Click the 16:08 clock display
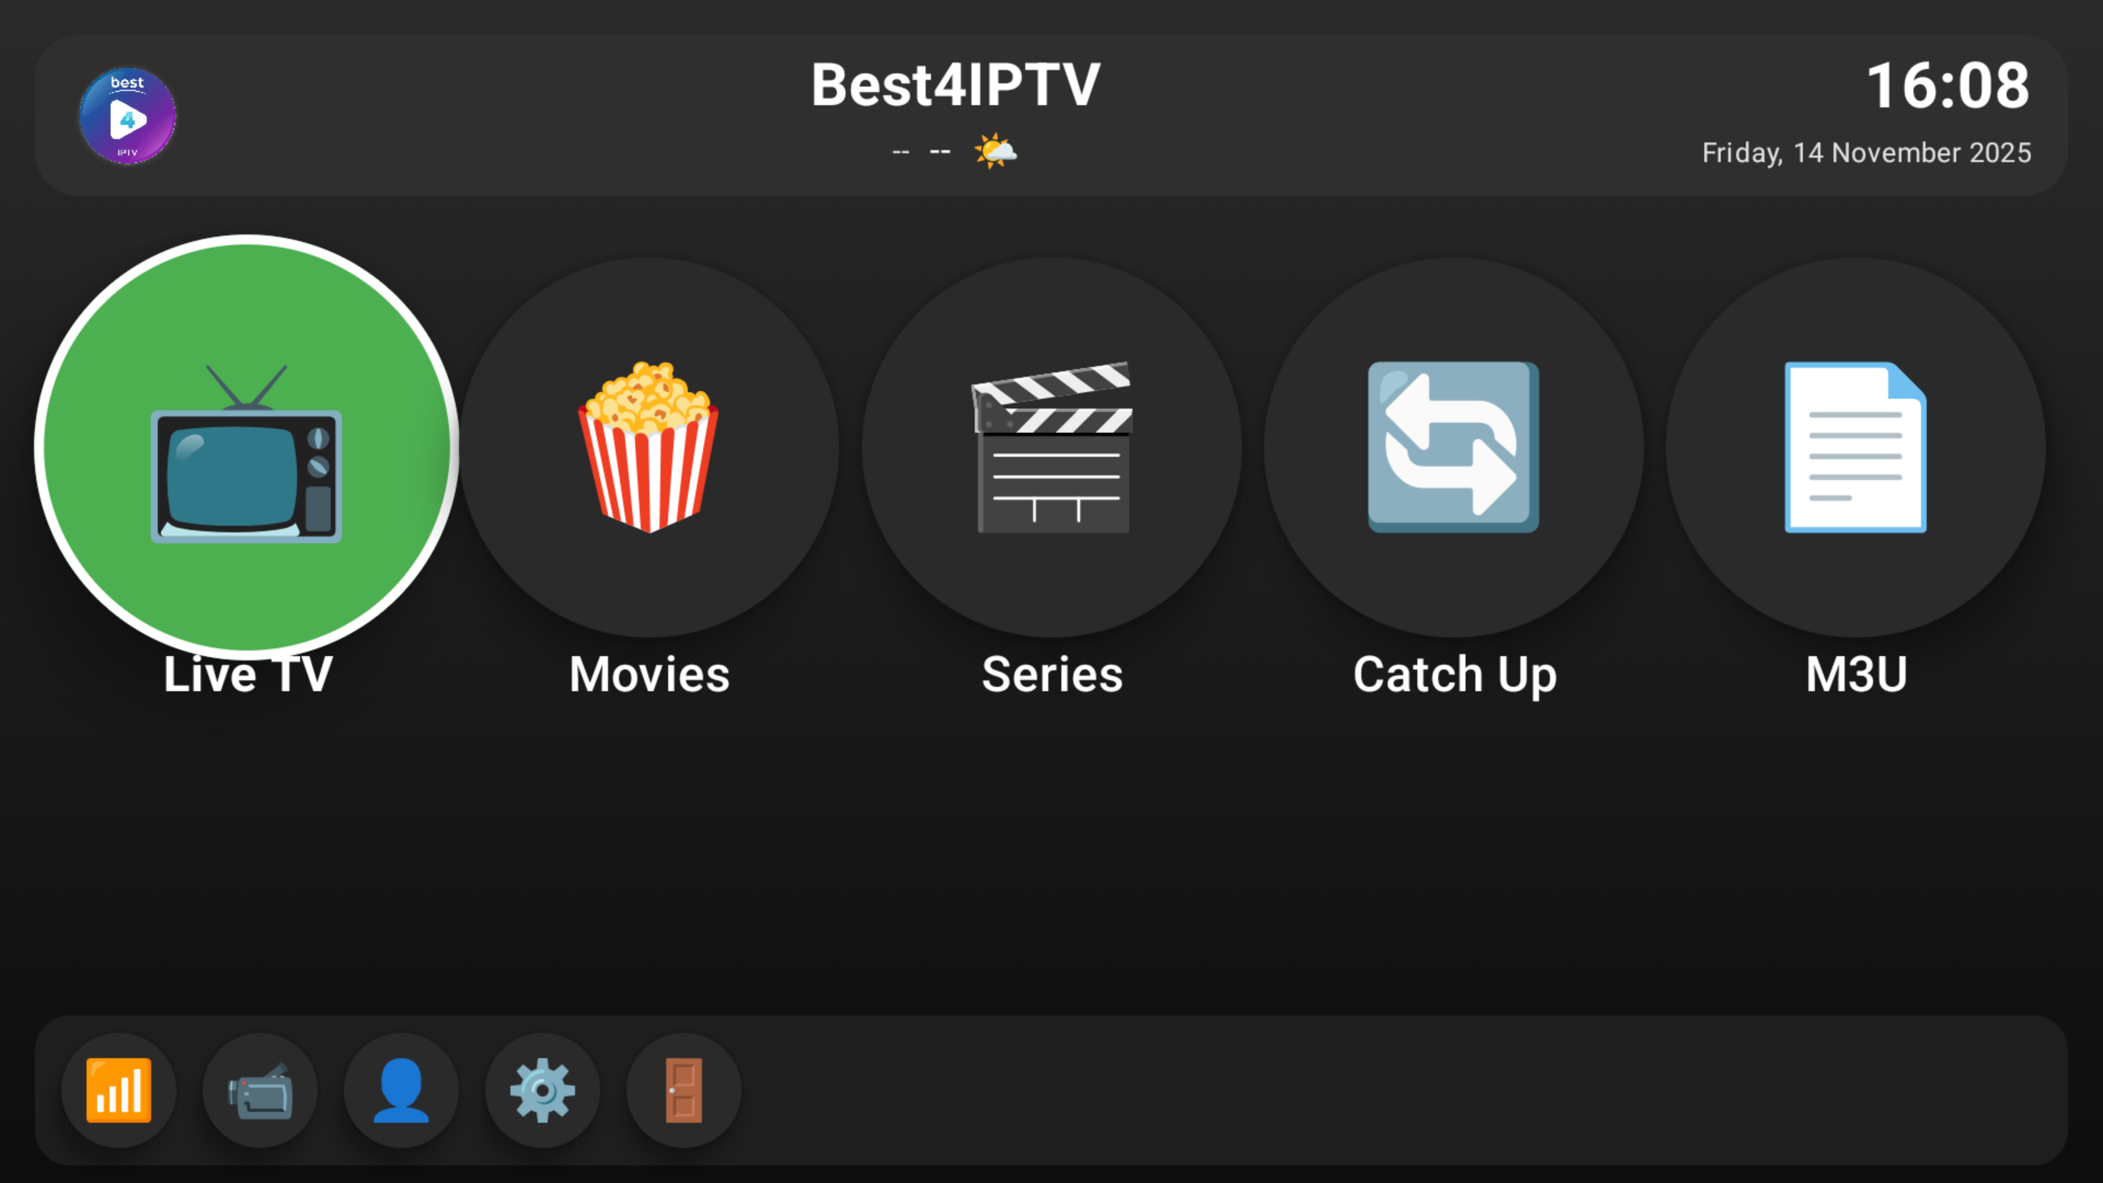 point(1948,86)
